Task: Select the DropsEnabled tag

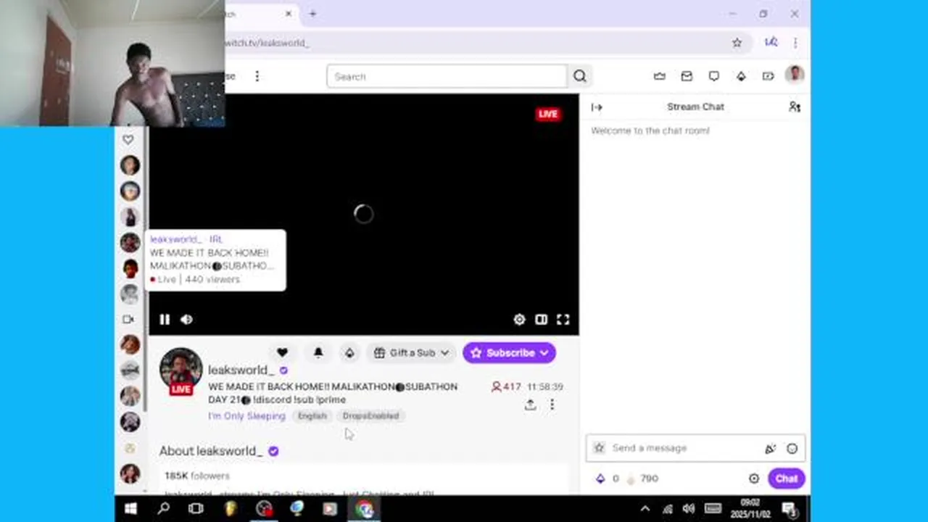Action: pos(370,415)
